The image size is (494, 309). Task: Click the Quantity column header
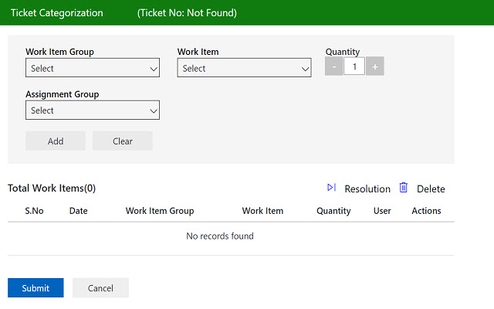(x=333, y=211)
